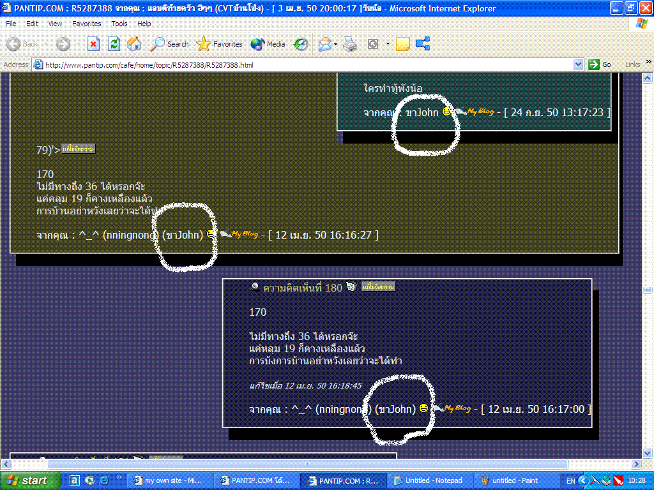Open the Favorites pane from toolbar
654x490 pixels.
(x=219, y=44)
